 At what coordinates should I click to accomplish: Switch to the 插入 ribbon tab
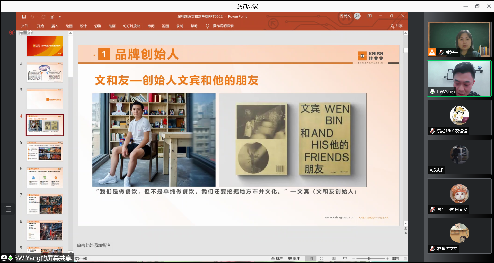55,26
